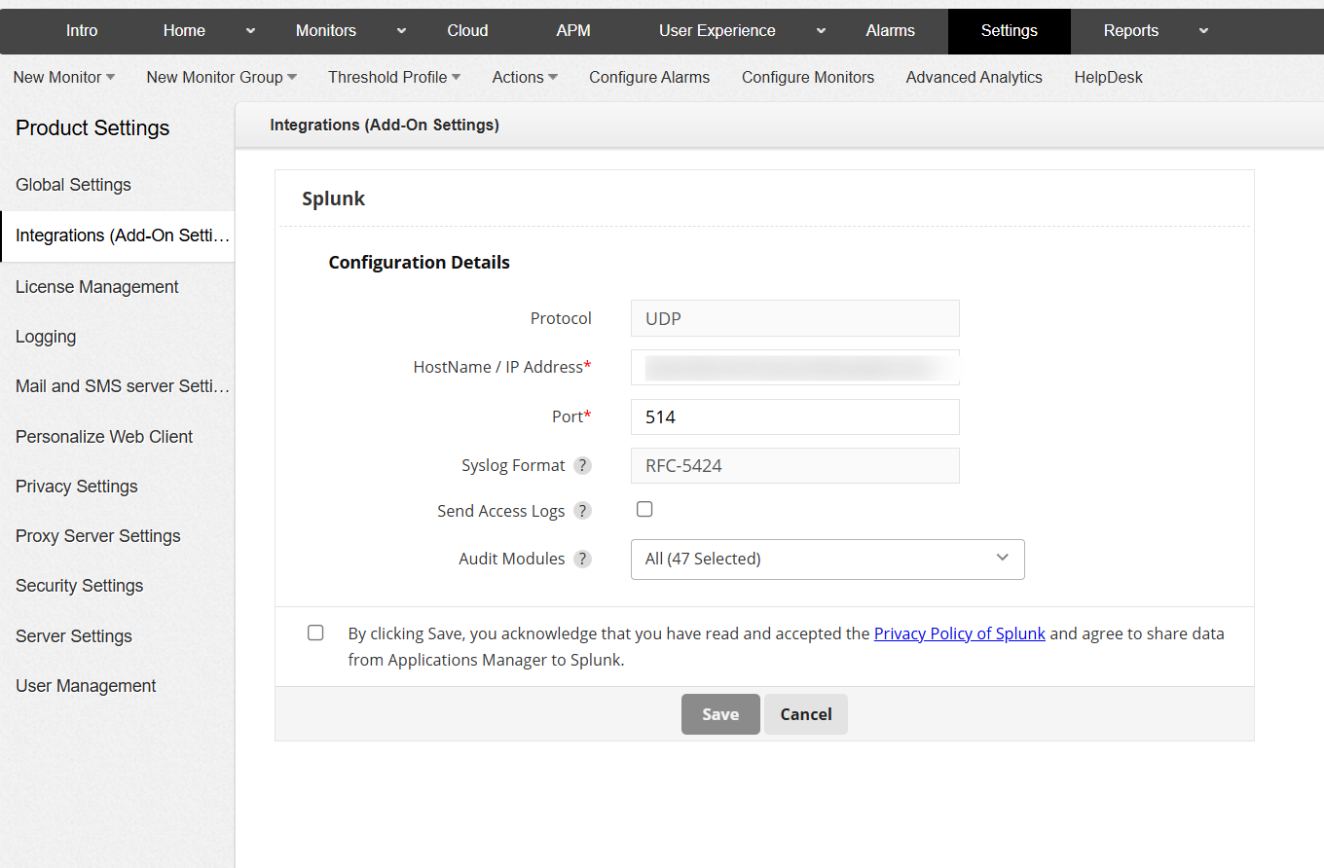This screenshot has width=1324, height=868.
Task: Open the Send Access Logs help tooltip
Action: point(582,510)
